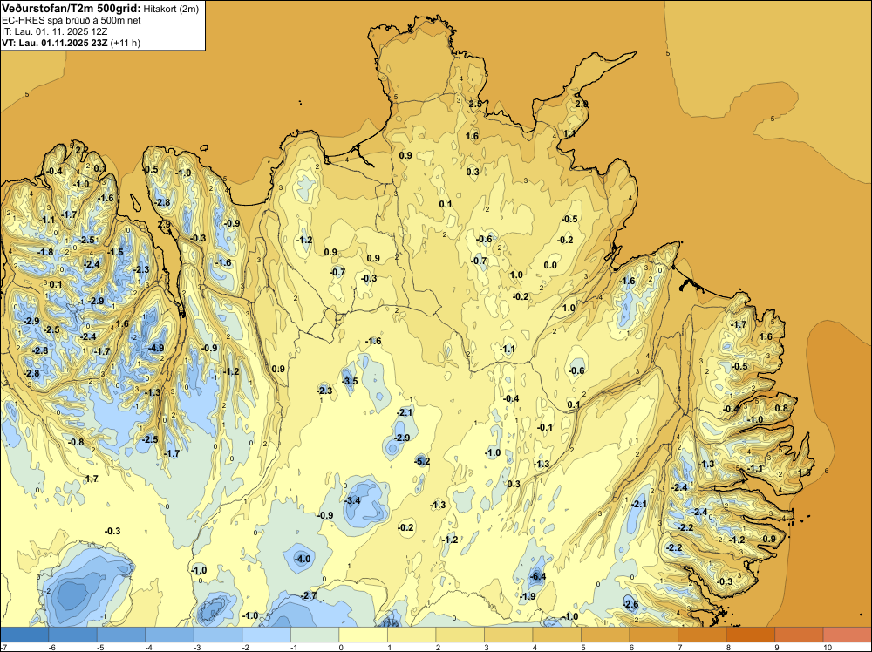Select the -2.6 temperature label

[x=630, y=604]
